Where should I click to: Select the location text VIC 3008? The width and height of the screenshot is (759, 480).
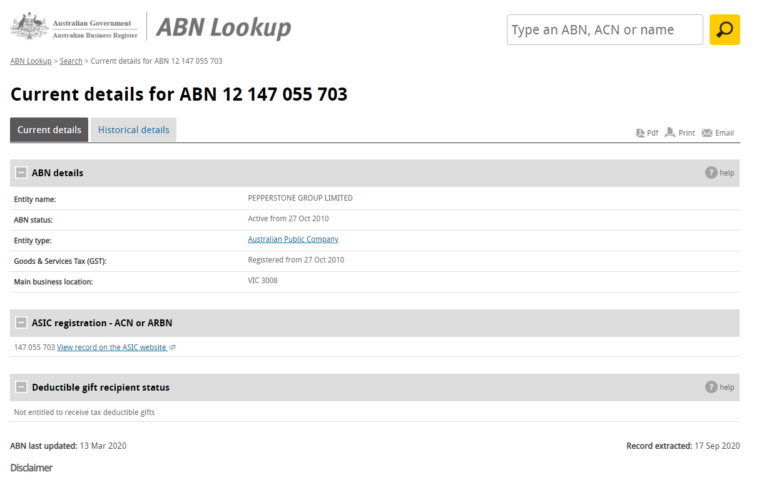[x=263, y=281]
